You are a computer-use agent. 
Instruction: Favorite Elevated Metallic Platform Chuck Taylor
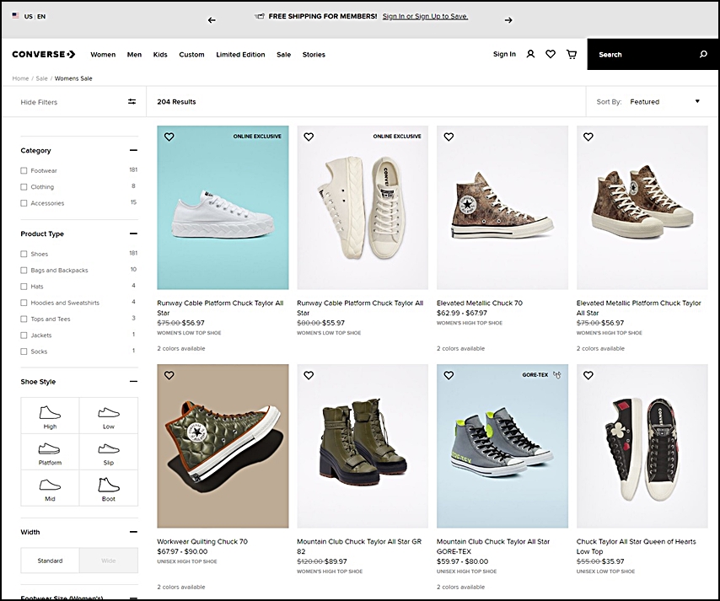tap(588, 137)
